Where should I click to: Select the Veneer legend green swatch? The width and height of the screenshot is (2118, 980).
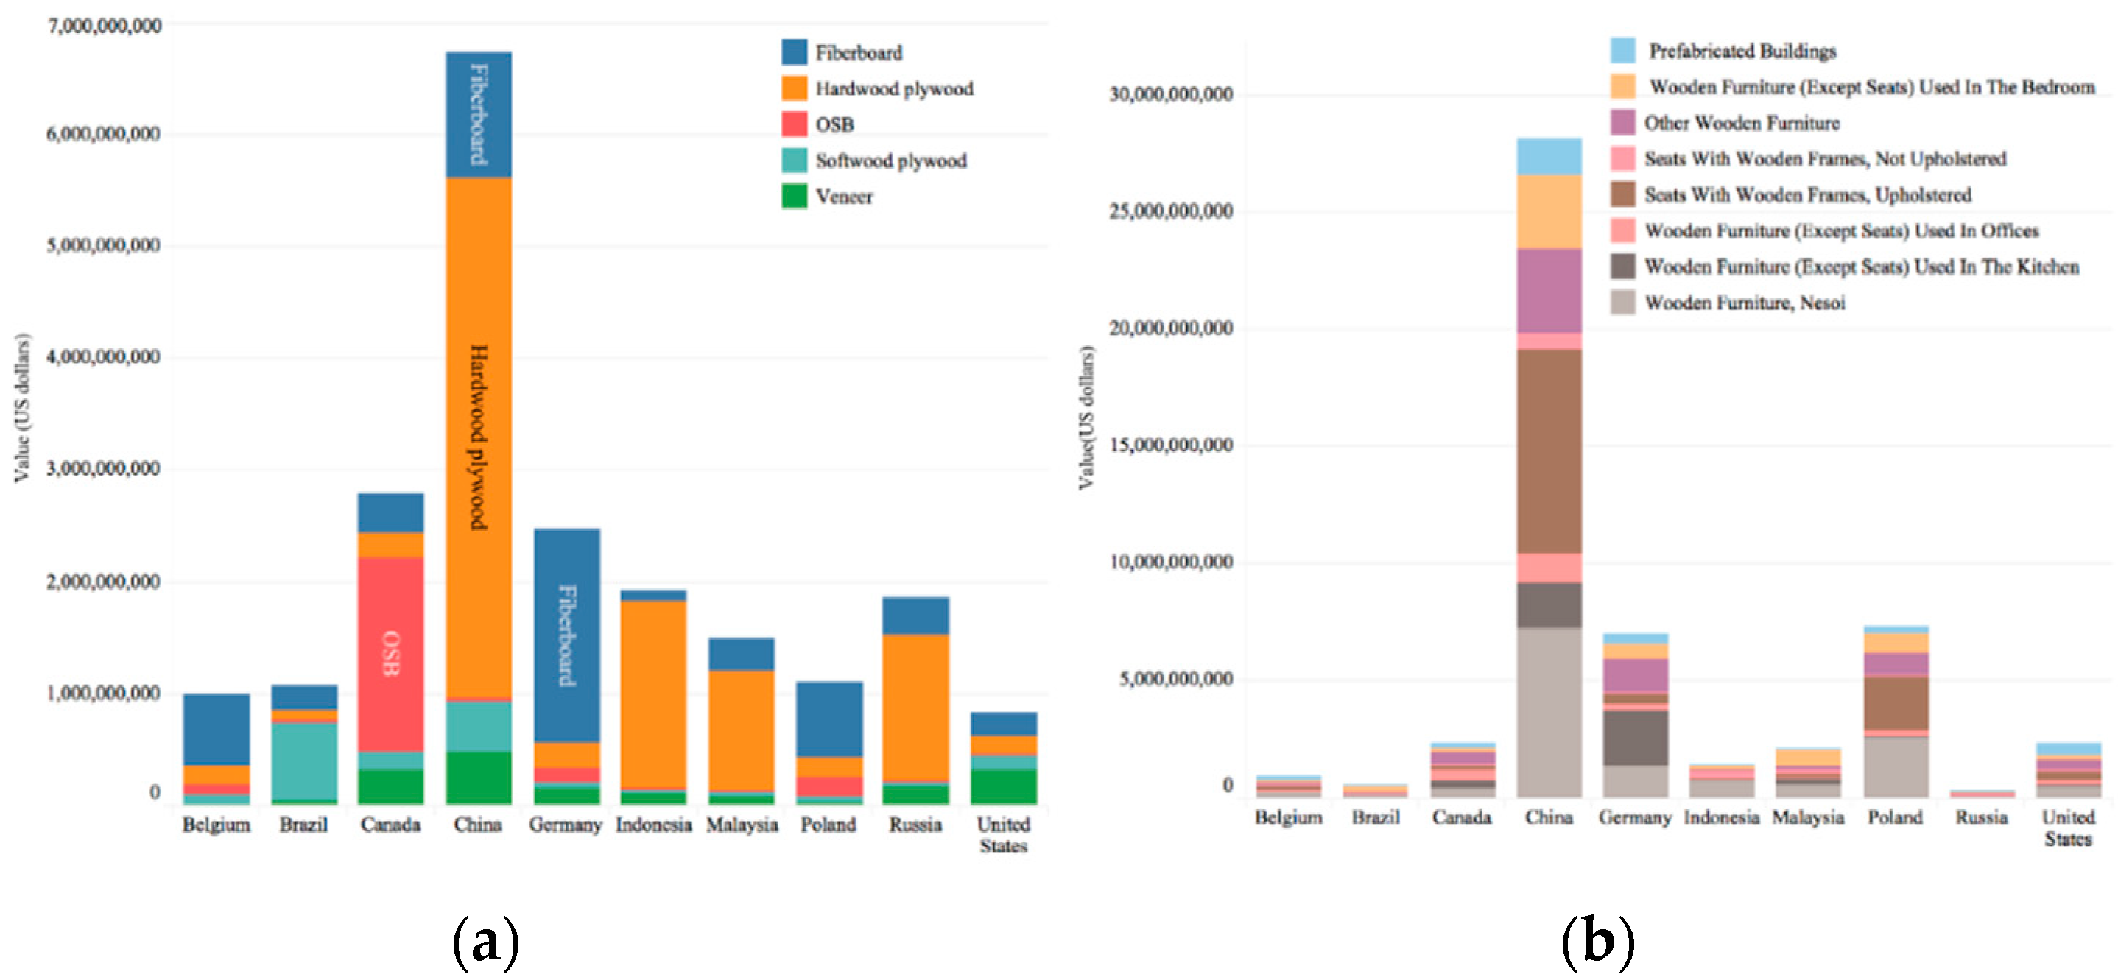pos(793,196)
